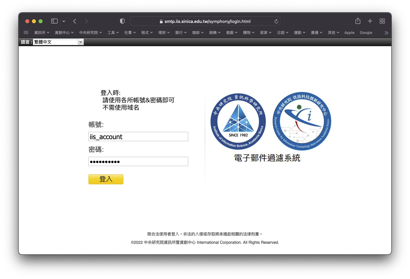Open the 社羣 bookmarks folder
The width and height of the screenshot is (410, 279).
click(130, 33)
